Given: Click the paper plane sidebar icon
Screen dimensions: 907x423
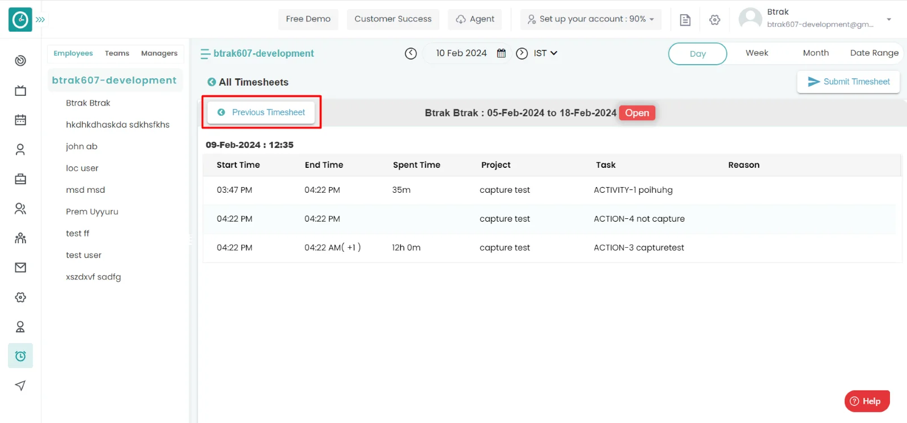Looking at the screenshot, I should coord(20,386).
